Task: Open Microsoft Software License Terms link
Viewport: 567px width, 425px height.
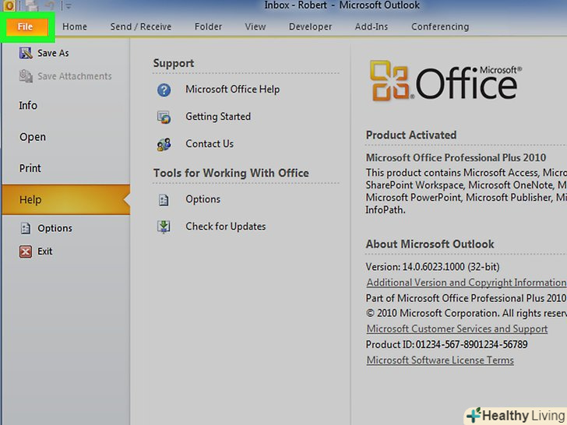Action: click(x=440, y=360)
